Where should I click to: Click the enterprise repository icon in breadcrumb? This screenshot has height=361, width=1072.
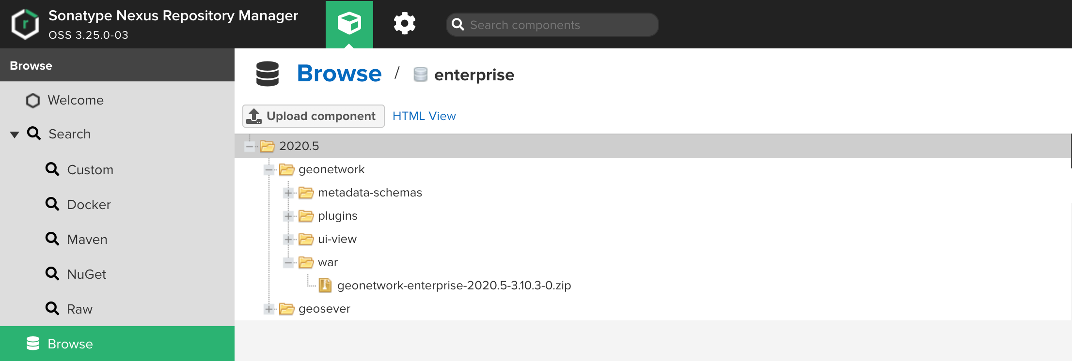(420, 75)
